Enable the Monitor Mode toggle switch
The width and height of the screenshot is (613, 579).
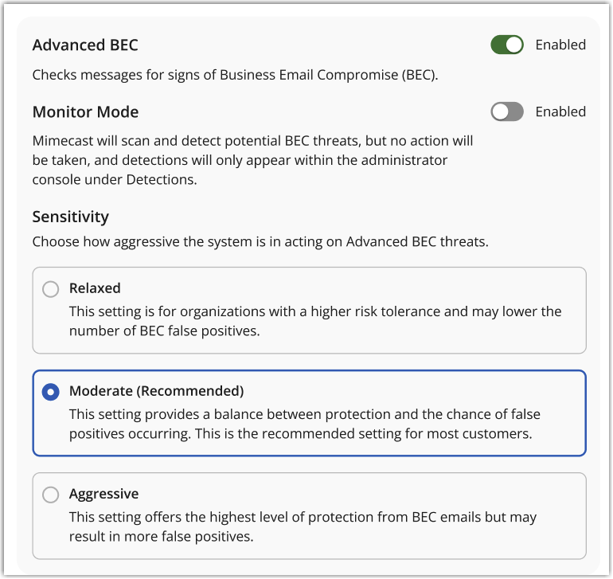pyautogui.click(x=507, y=111)
